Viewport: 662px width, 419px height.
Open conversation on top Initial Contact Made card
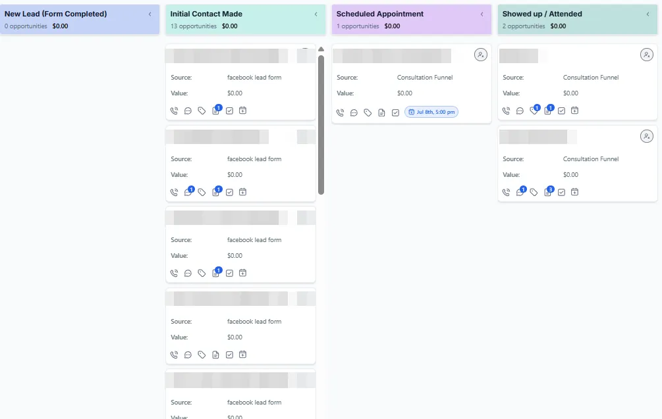pos(188,111)
